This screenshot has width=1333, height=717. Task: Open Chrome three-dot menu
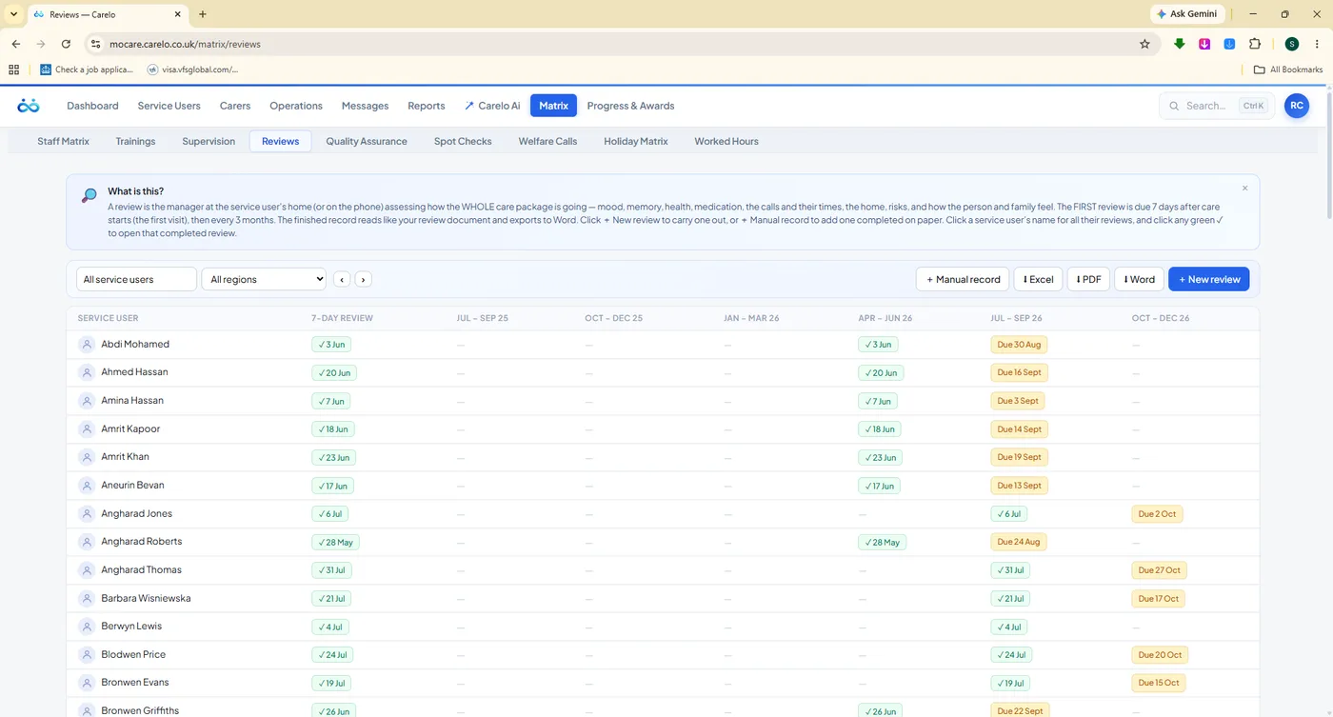(1316, 44)
